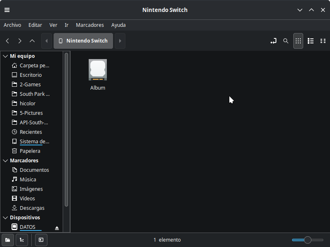The width and height of the screenshot is (330, 247).
Task: Open hicolor folder in sidebar
Action: coord(32,104)
